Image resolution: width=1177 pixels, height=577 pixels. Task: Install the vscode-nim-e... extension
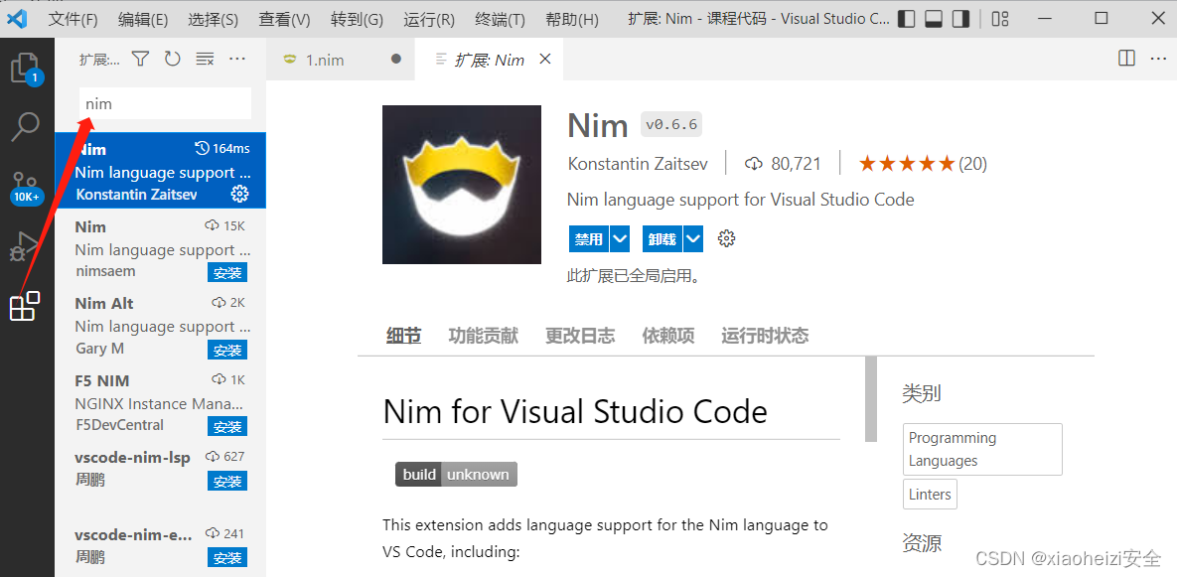[227, 558]
